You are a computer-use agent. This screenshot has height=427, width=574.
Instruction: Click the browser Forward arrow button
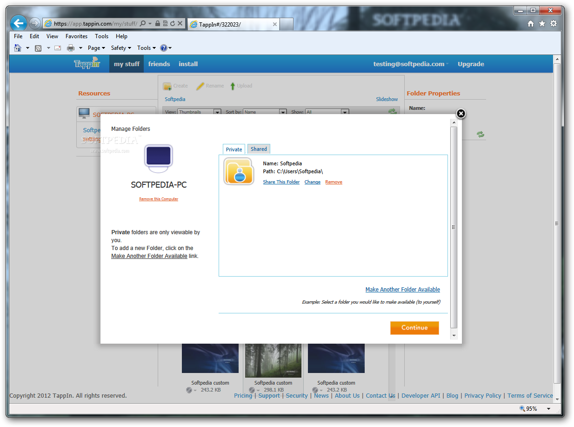coord(34,23)
